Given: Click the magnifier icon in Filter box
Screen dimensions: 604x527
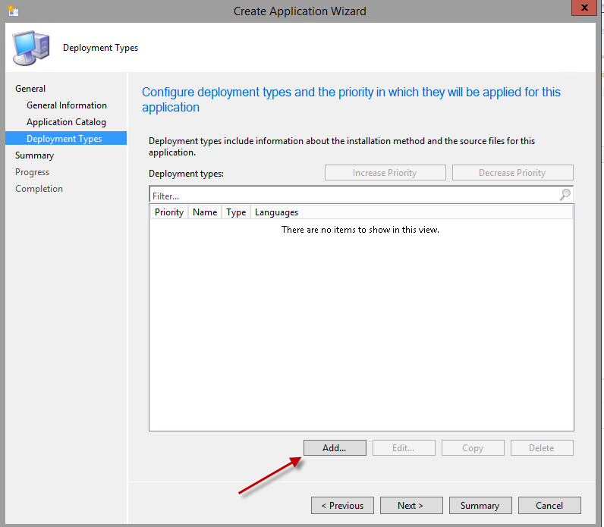Looking at the screenshot, I should click(x=565, y=195).
